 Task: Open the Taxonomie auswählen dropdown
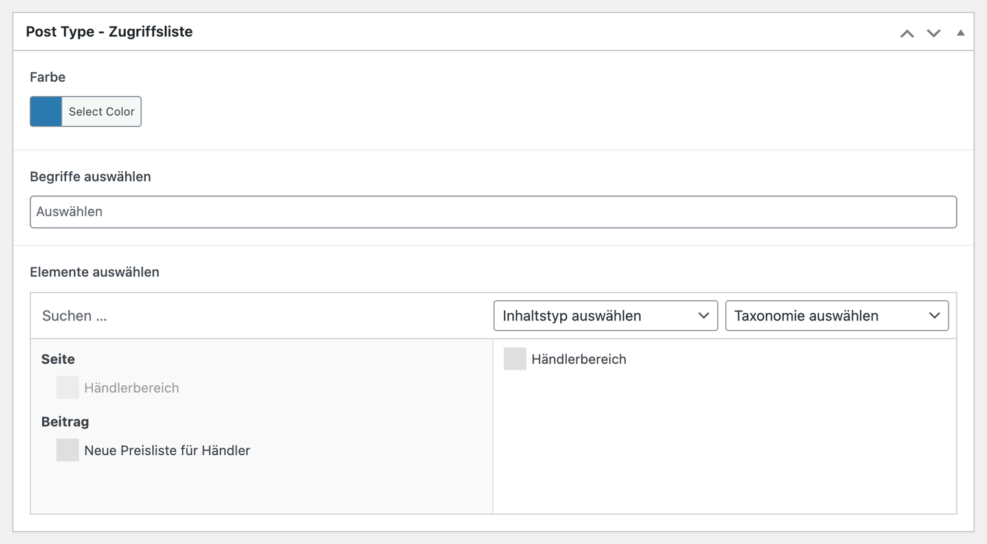coord(837,316)
